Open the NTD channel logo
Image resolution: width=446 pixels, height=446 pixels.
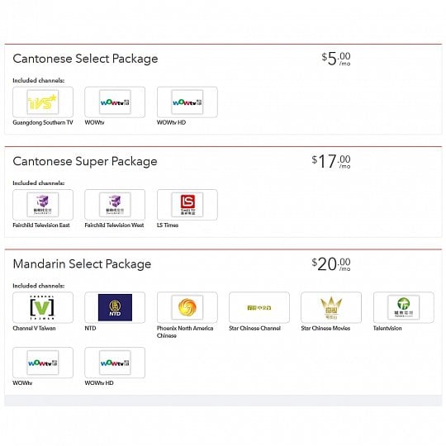pyautogui.click(x=115, y=307)
